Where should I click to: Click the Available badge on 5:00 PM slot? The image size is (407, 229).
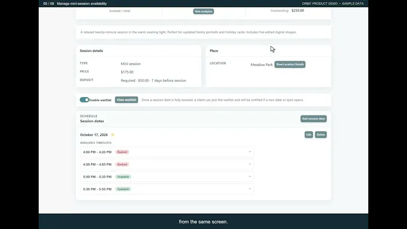click(123, 177)
